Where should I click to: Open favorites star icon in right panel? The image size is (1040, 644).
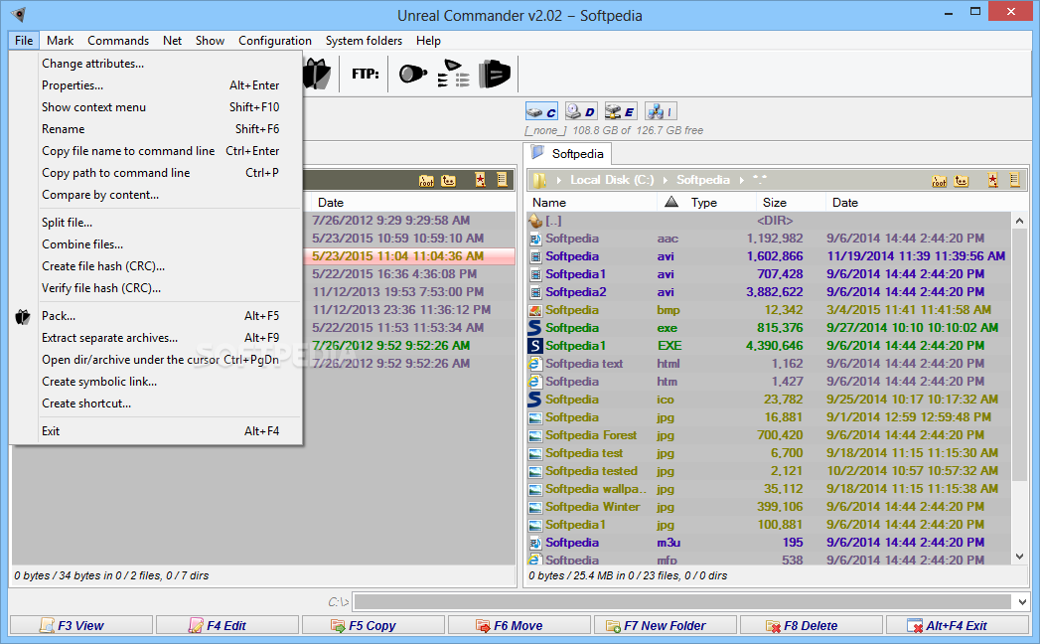(992, 180)
